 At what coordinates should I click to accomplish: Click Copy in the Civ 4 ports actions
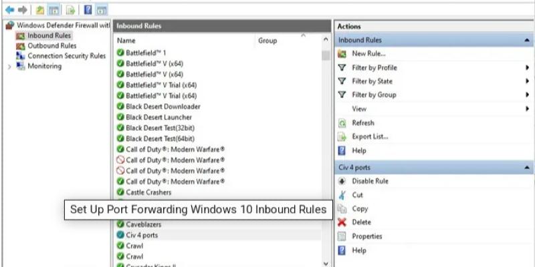pos(360,209)
